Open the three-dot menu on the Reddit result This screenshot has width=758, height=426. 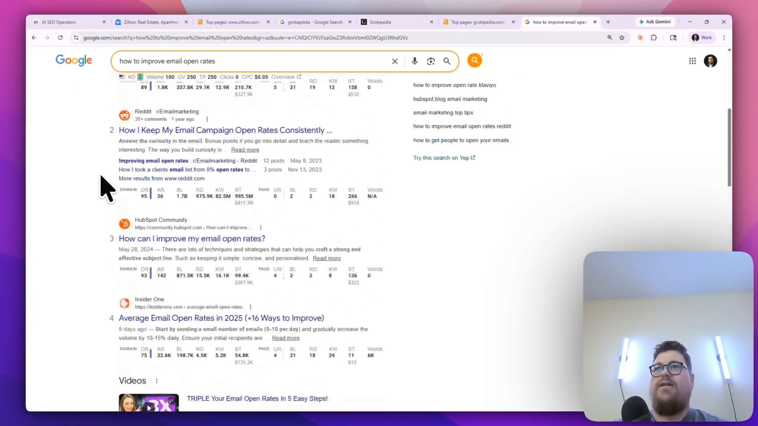coord(207,119)
